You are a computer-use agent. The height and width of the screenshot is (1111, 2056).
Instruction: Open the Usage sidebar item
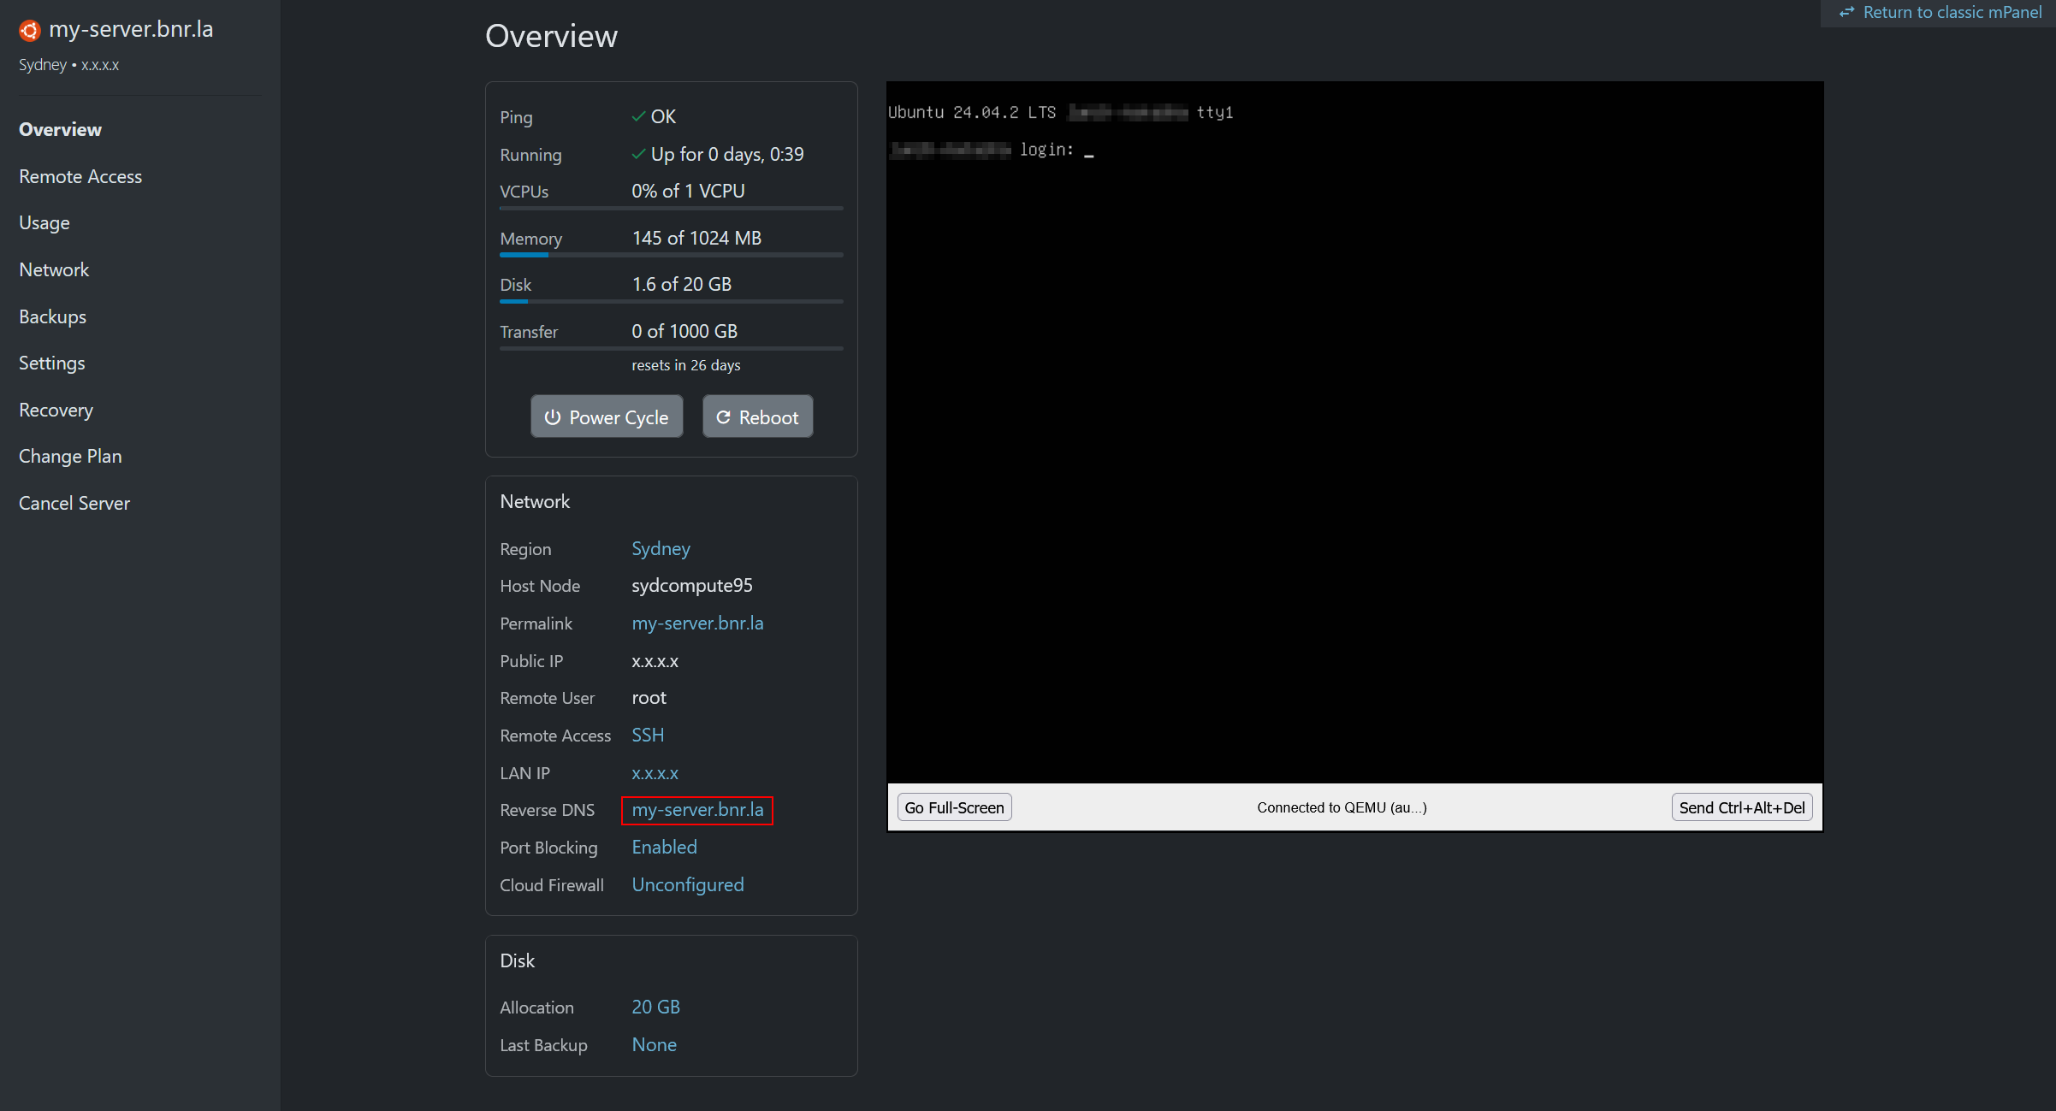pos(44,223)
